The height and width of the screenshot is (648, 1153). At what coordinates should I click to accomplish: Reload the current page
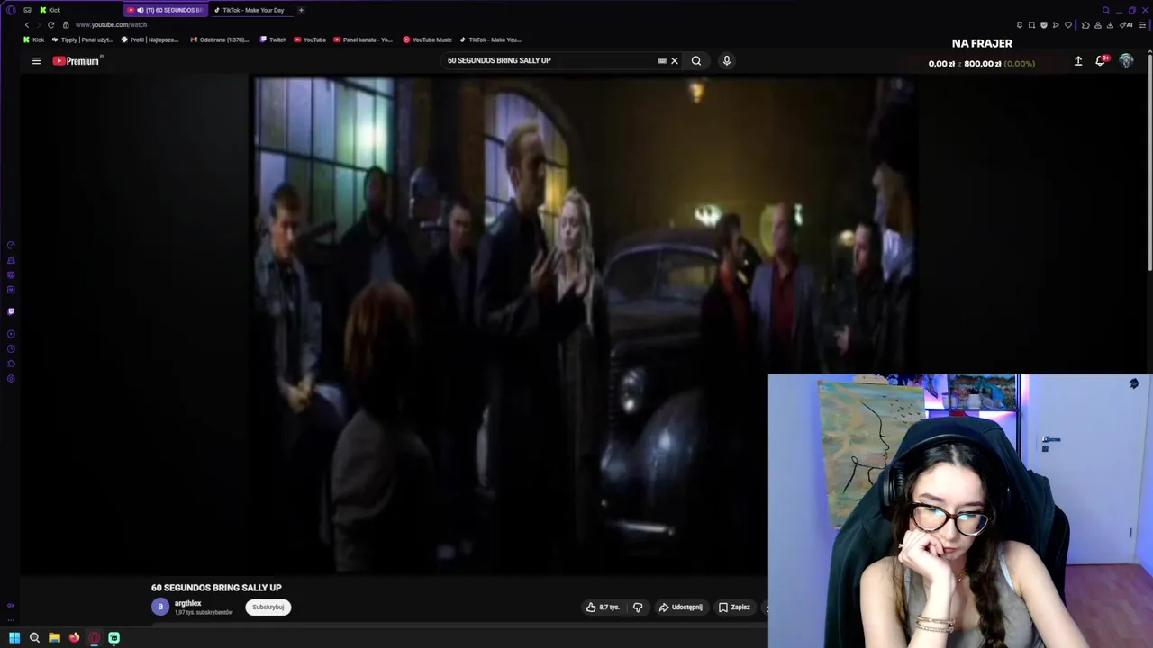(51, 25)
